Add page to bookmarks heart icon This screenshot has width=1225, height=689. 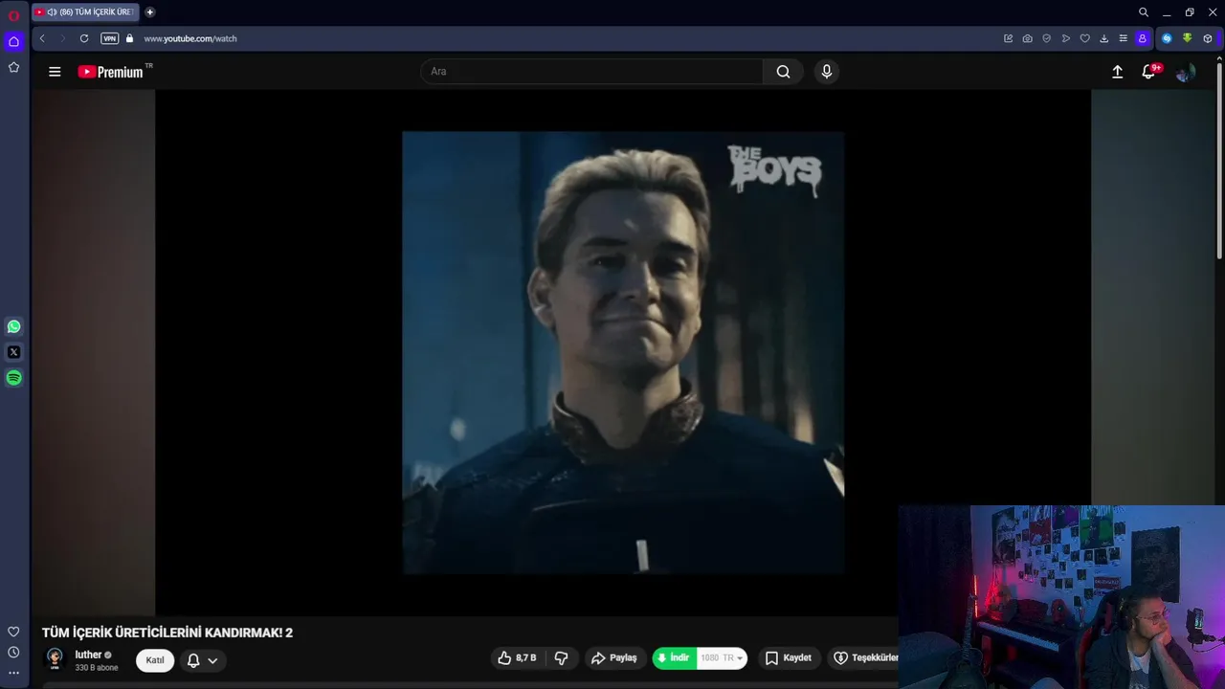[1084, 38]
